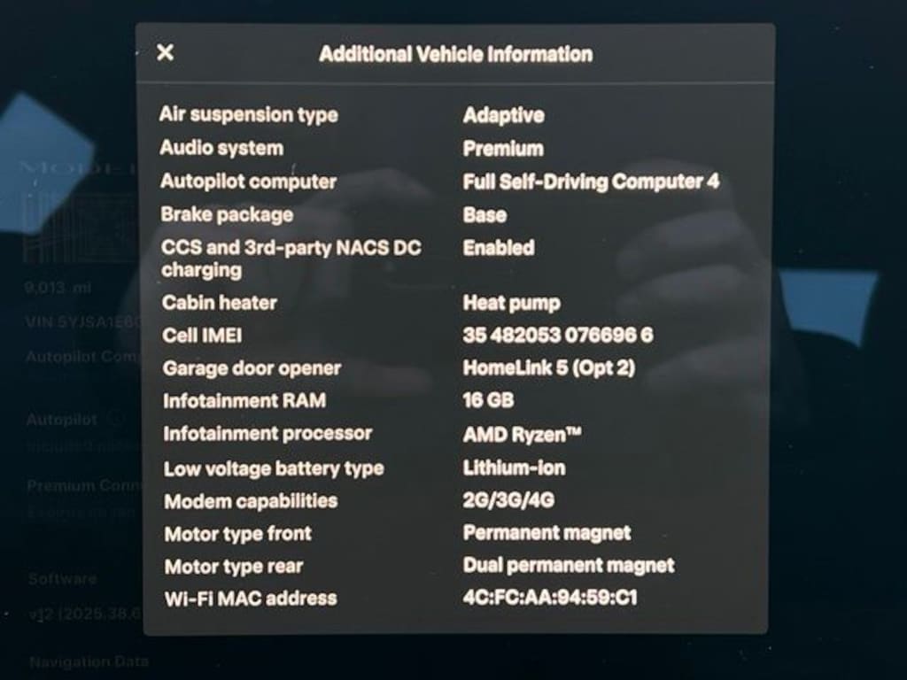Tap Full Self-Driving Computer 4 value
907x680 pixels.
(591, 182)
